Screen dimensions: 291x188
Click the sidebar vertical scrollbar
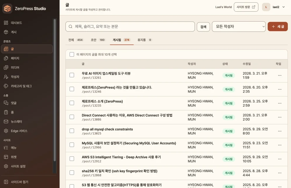55,90
